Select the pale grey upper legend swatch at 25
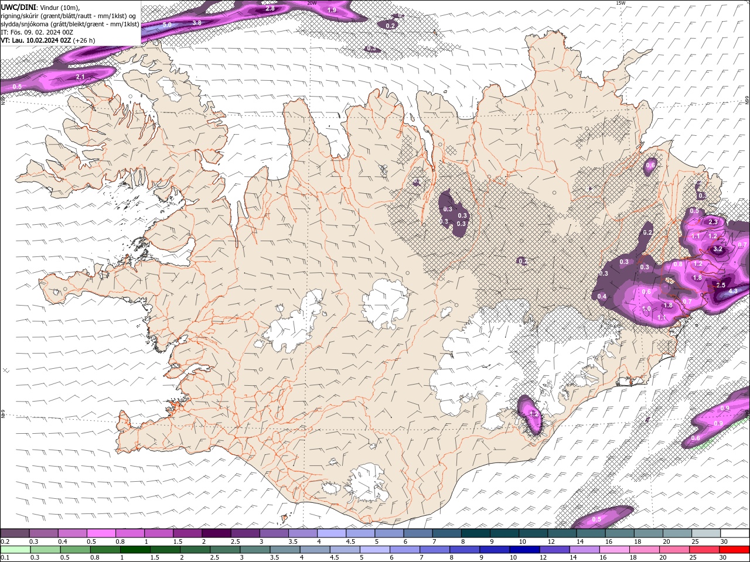This screenshot has height=562, width=750. click(x=707, y=533)
